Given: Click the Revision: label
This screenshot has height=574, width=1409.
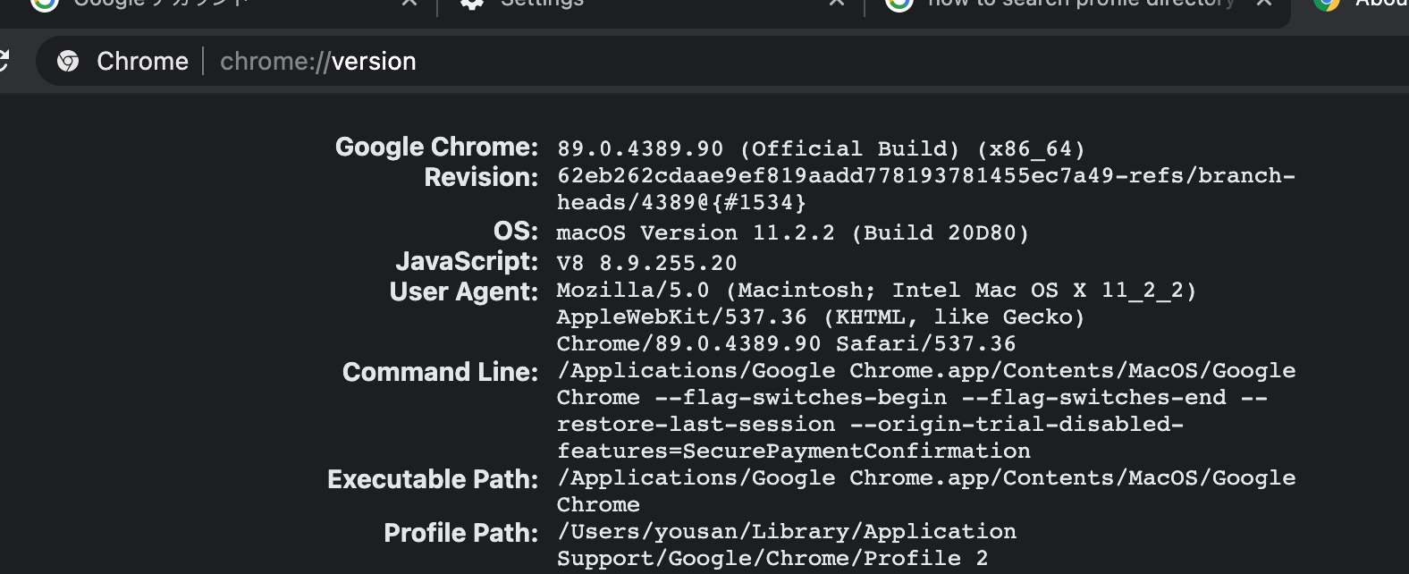Looking at the screenshot, I should 482,177.
